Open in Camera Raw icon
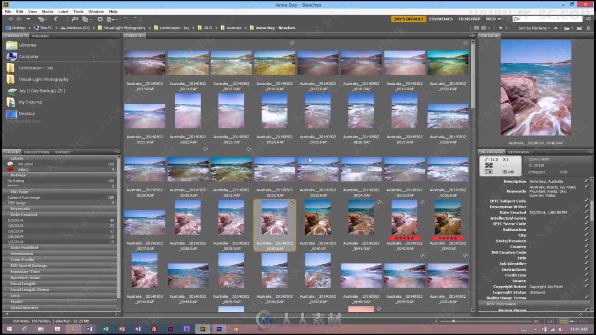The height and width of the screenshot is (335, 596). 100,19
